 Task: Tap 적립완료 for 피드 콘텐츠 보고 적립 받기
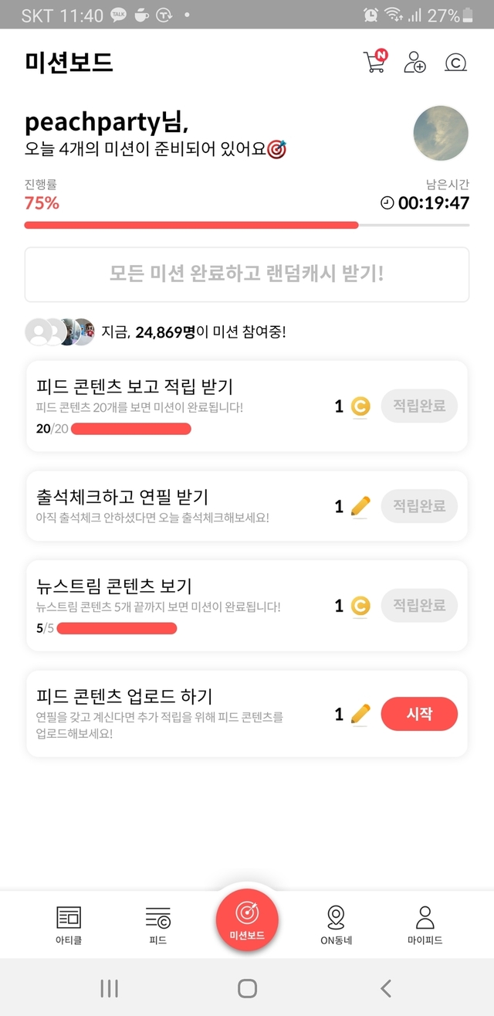(x=419, y=406)
